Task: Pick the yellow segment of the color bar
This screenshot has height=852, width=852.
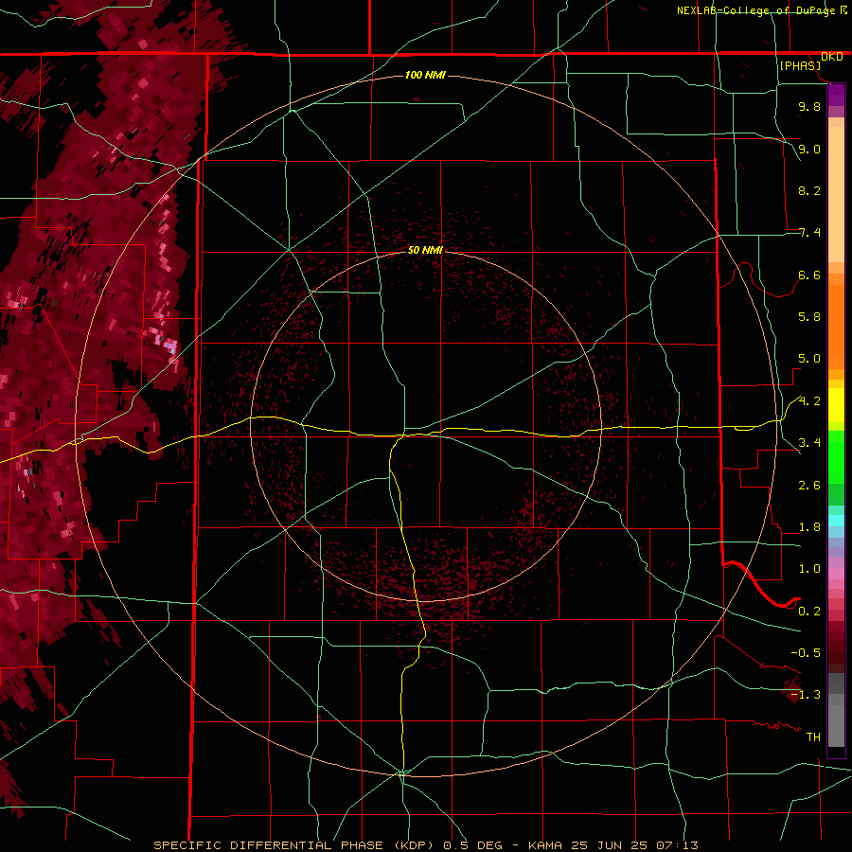Action: click(x=836, y=405)
